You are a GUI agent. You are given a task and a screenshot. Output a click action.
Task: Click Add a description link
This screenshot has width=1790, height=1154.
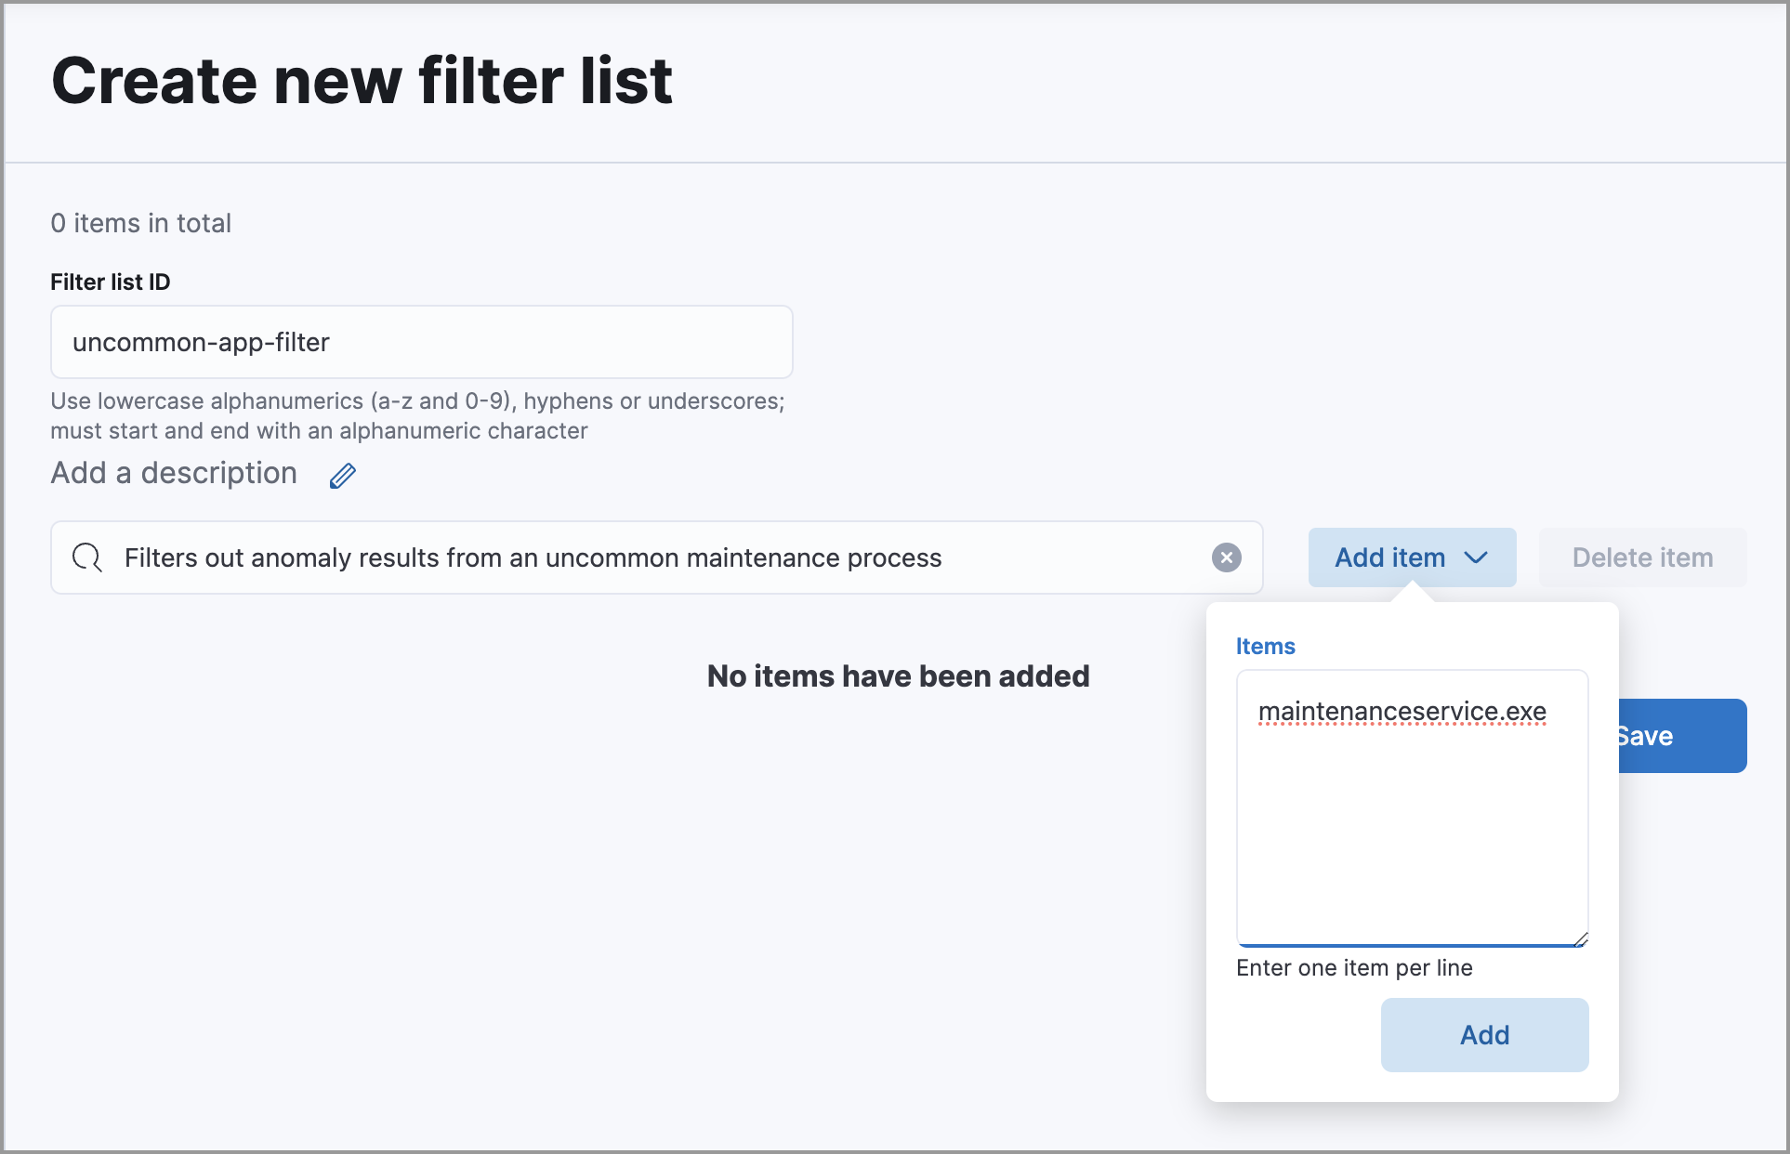pyautogui.click(x=173, y=473)
